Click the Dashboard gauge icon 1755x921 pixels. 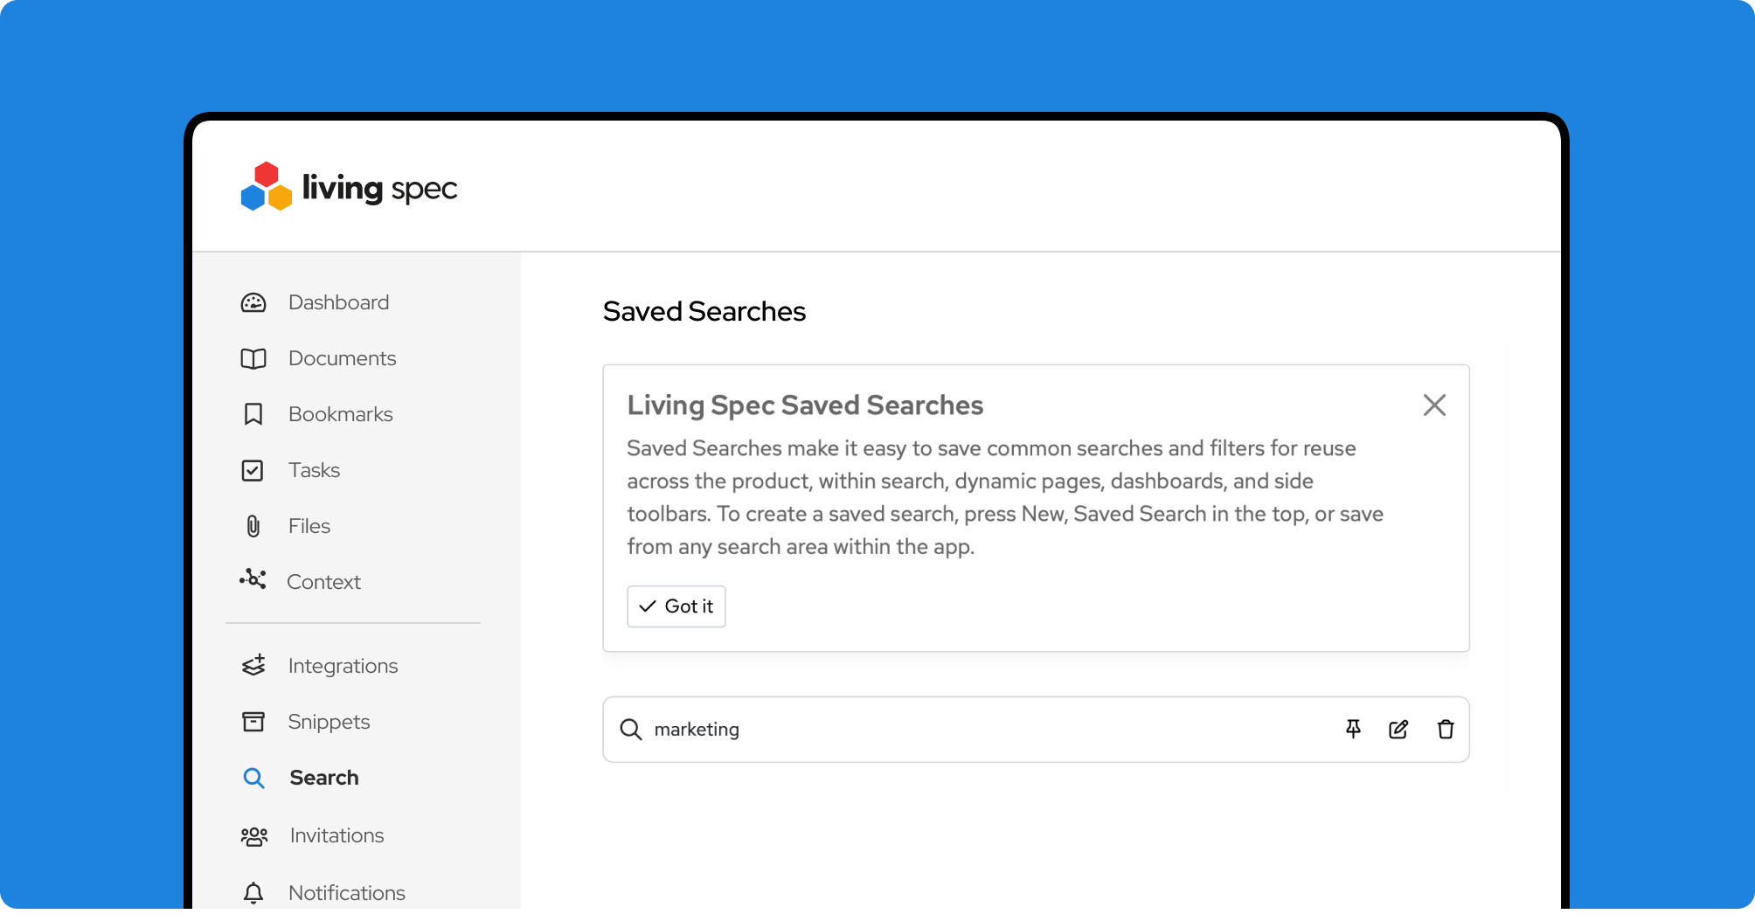pyautogui.click(x=253, y=302)
